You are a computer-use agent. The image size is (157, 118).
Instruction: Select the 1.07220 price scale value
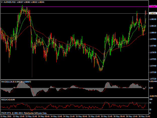click(153, 79)
